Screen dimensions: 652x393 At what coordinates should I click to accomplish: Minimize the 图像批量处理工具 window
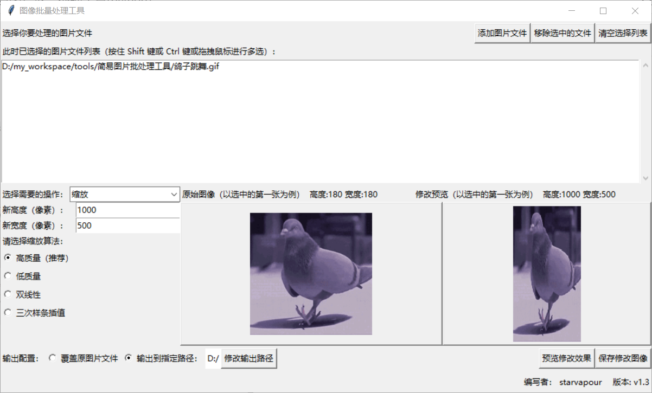tap(571, 10)
